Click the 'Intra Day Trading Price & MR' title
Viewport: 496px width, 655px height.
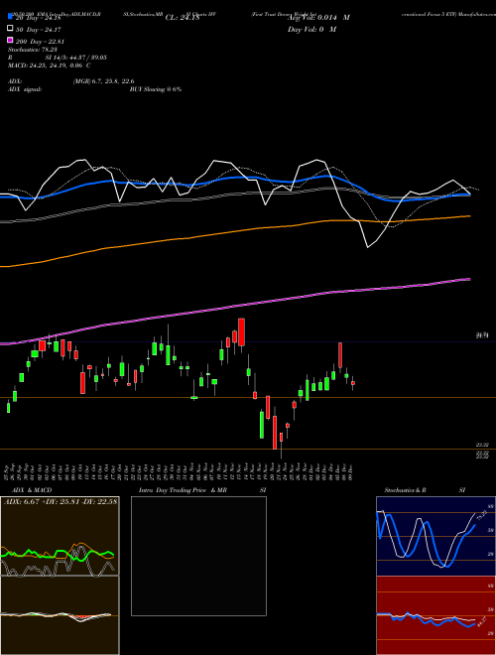click(x=183, y=490)
